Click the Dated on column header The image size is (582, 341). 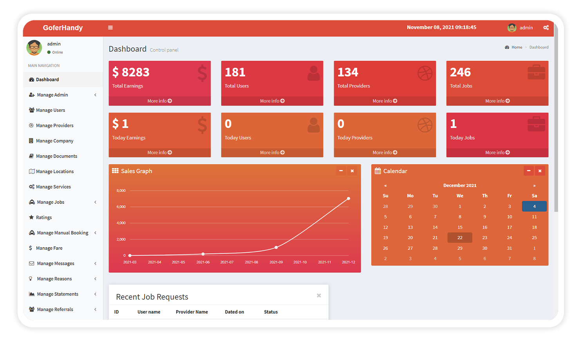(234, 312)
